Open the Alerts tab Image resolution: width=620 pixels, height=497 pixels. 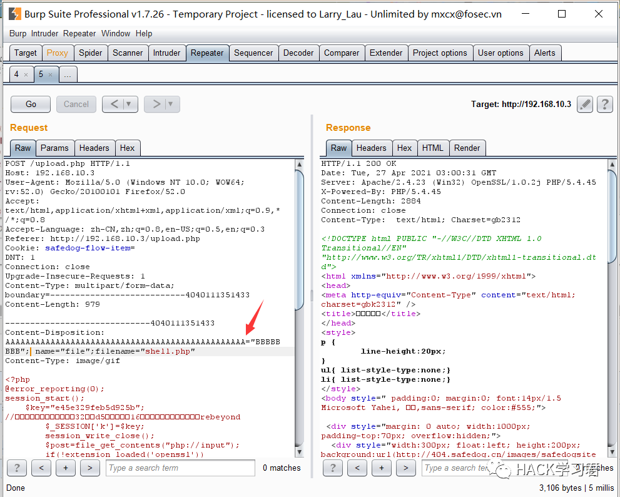(545, 53)
